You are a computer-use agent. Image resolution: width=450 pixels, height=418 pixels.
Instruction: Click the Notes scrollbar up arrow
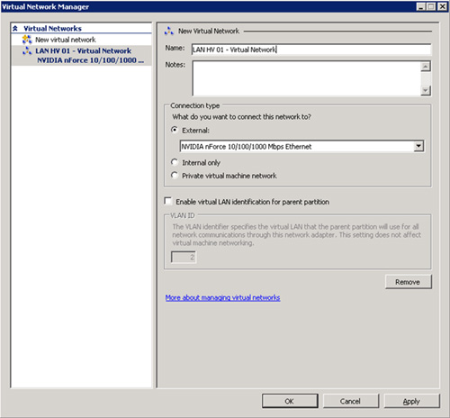click(x=426, y=67)
